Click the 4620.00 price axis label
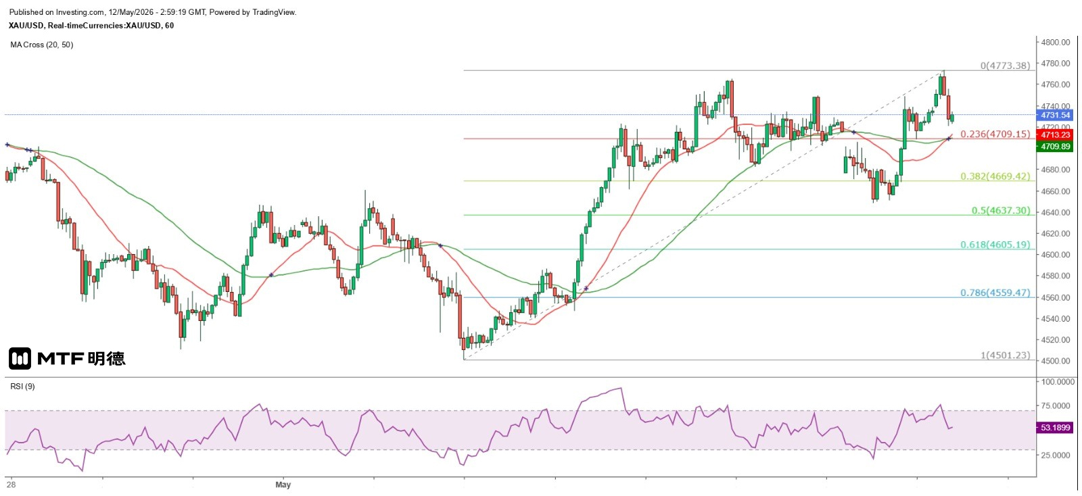Viewport: 1082px width, 496px height. click(x=1056, y=234)
